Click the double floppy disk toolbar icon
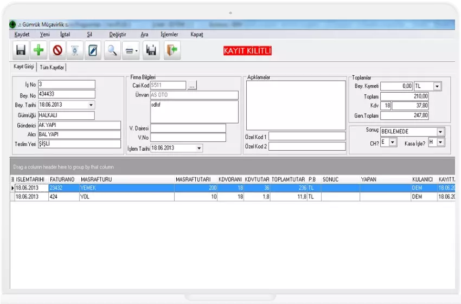461x304 pixels. (151, 50)
